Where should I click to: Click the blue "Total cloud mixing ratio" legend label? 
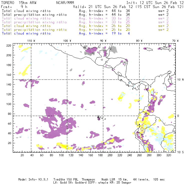26,33
